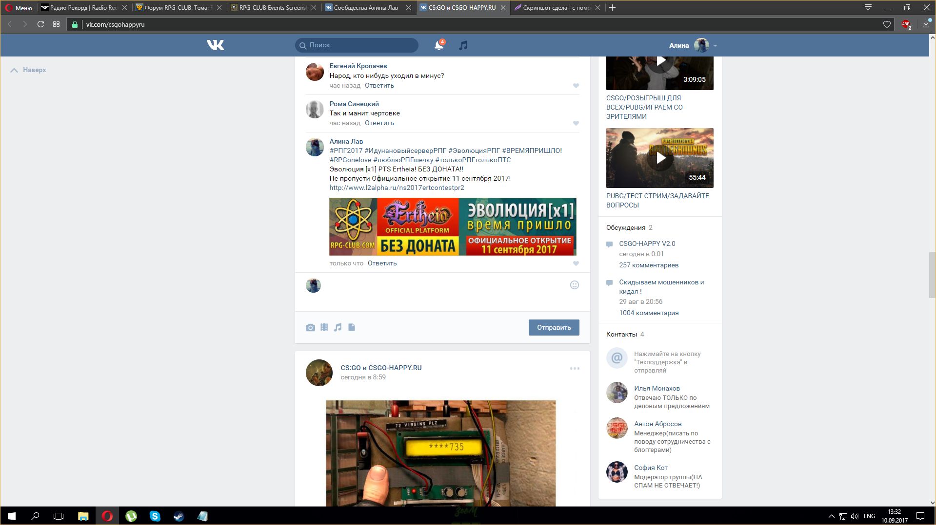Image resolution: width=936 pixels, height=525 pixels.
Task: Open emoji picker in comment box
Action: click(575, 285)
